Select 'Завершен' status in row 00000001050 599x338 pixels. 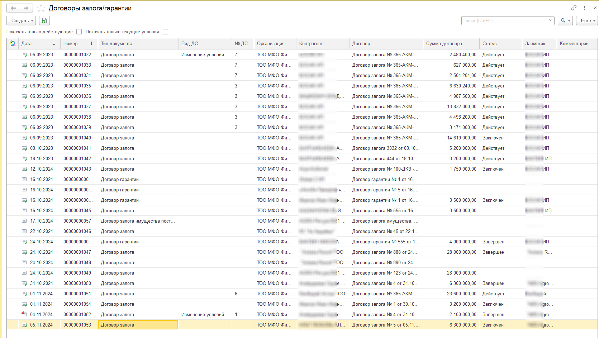point(501,283)
